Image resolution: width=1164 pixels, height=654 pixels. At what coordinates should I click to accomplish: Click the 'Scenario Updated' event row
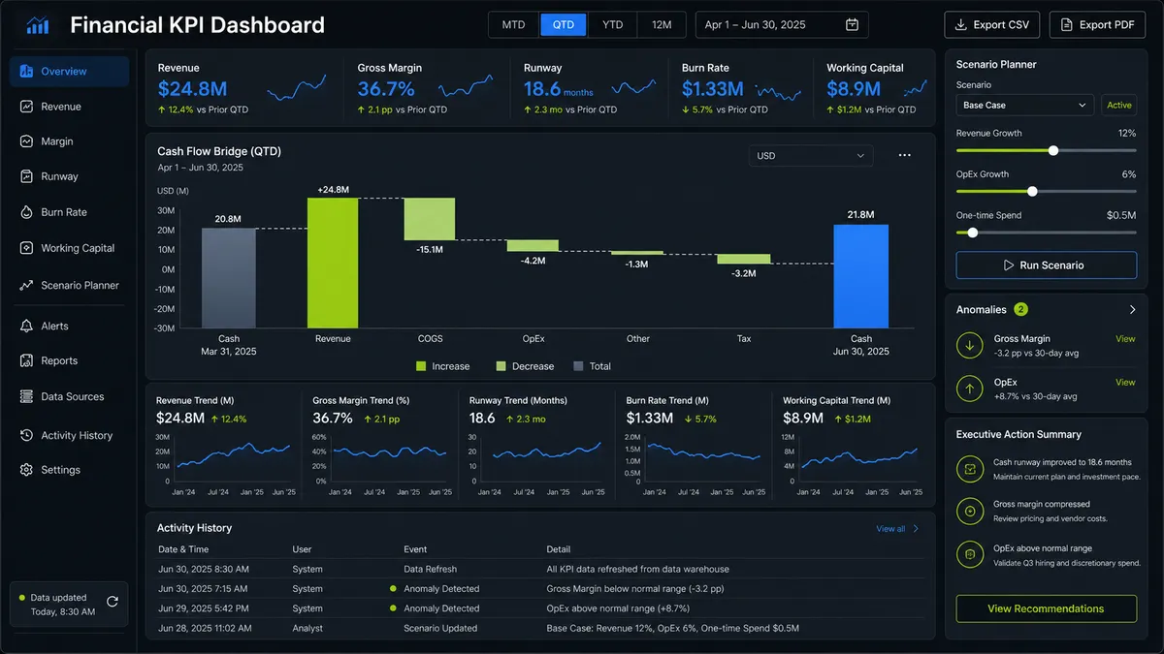coord(540,628)
